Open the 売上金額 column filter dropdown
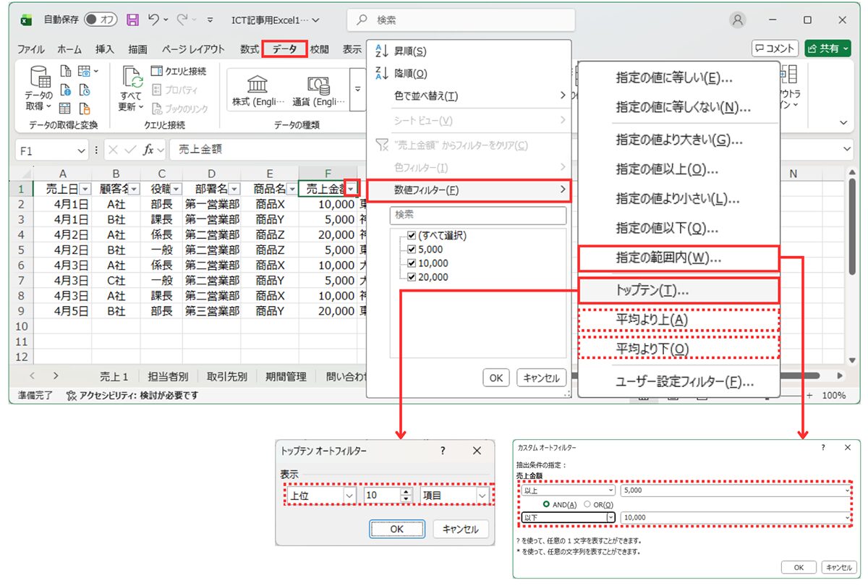The image size is (868, 586). click(x=352, y=187)
